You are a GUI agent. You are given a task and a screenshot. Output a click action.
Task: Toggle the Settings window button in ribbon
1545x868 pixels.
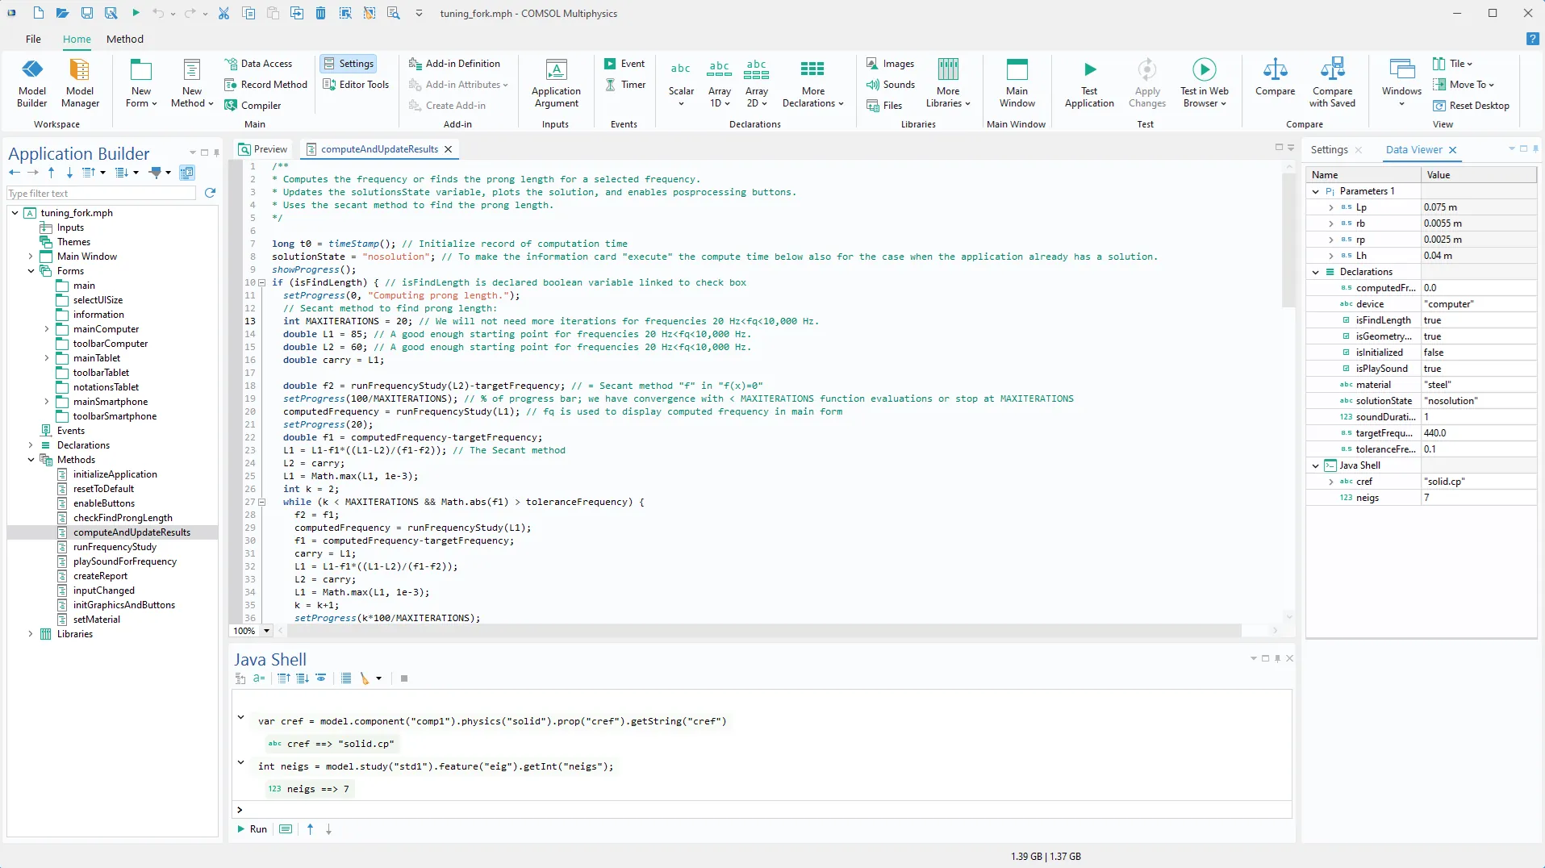click(x=349, y=64)
